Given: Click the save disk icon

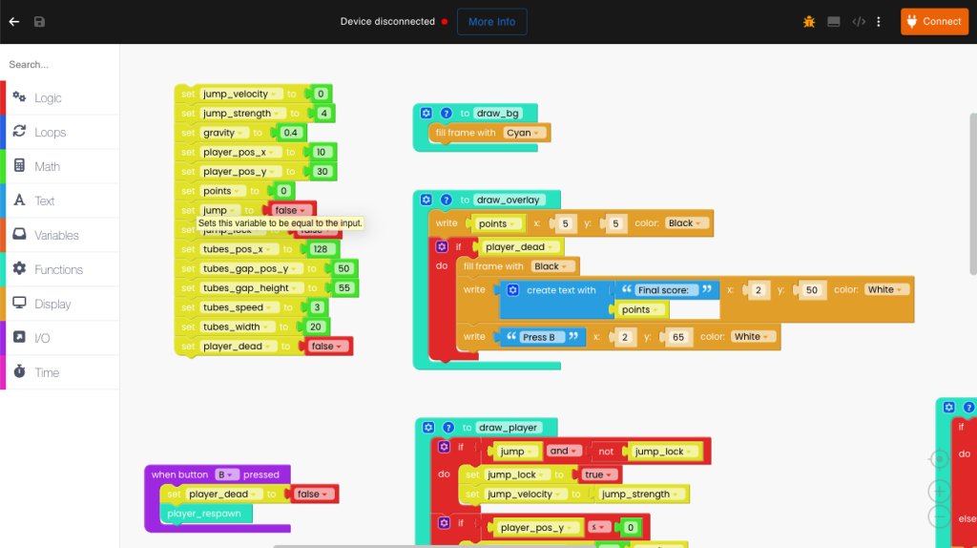Looking at the screenshot, I should (39, 21).
